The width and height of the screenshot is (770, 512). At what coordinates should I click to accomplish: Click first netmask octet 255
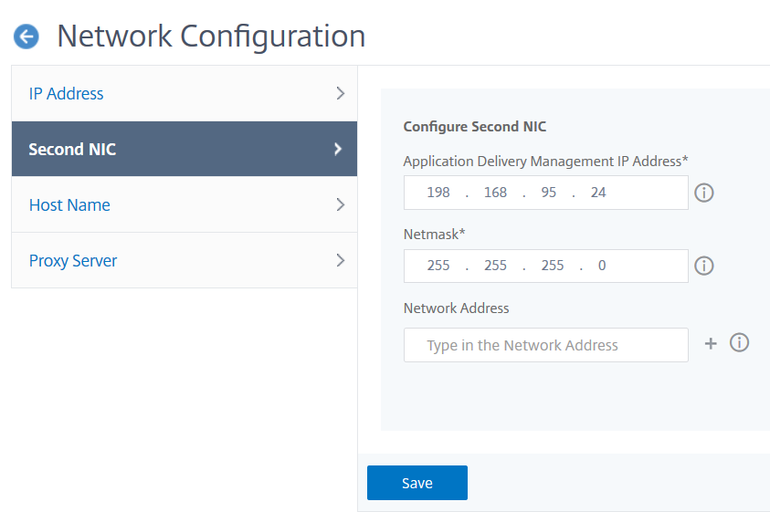[x=438, y=266]
